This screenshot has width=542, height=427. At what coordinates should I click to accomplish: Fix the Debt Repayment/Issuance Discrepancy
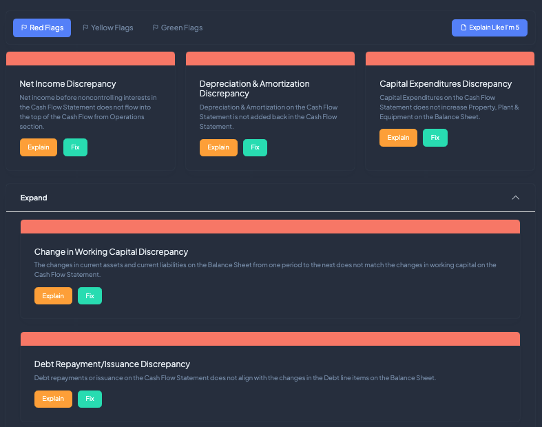click(90, 399)
